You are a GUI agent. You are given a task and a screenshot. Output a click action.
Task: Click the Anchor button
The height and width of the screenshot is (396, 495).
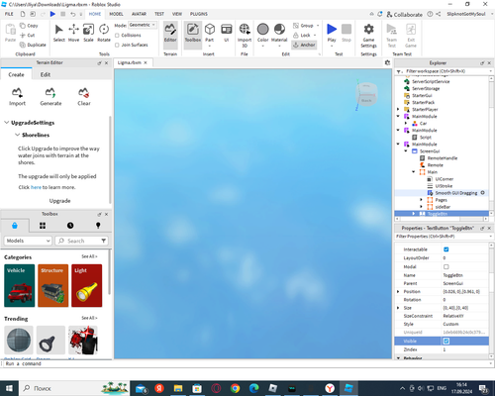(x=304, y=45)
